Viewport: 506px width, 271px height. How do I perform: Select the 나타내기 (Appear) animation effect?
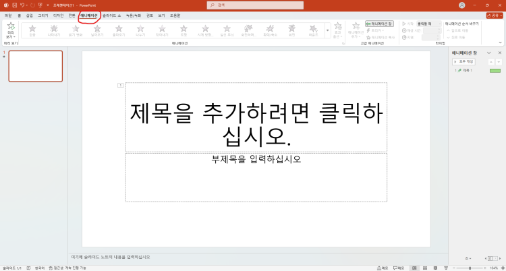point(54,30)
